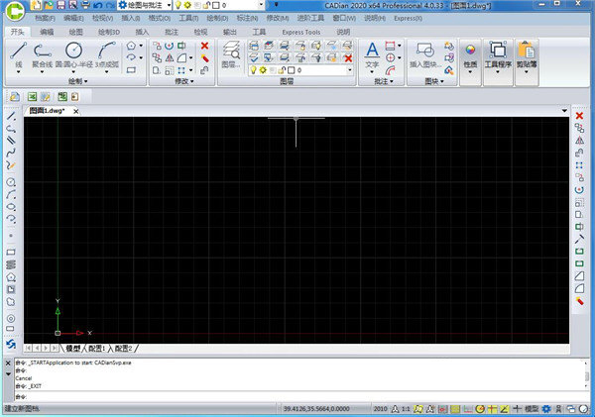This screenshot has height=417, width=595.
Task: Switch to the 输出 ribbon tab
Action: pyautogui.click(x=230, y=32)
